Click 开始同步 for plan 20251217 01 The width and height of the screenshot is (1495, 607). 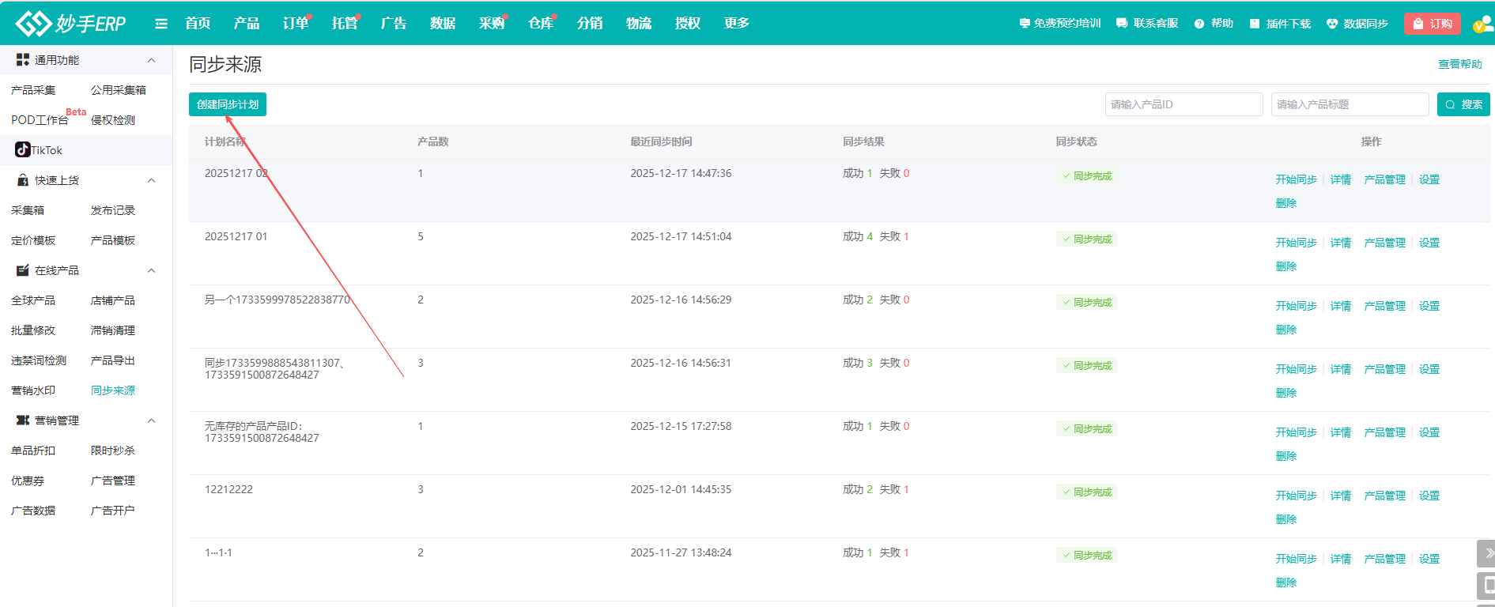pos(1296,243)
